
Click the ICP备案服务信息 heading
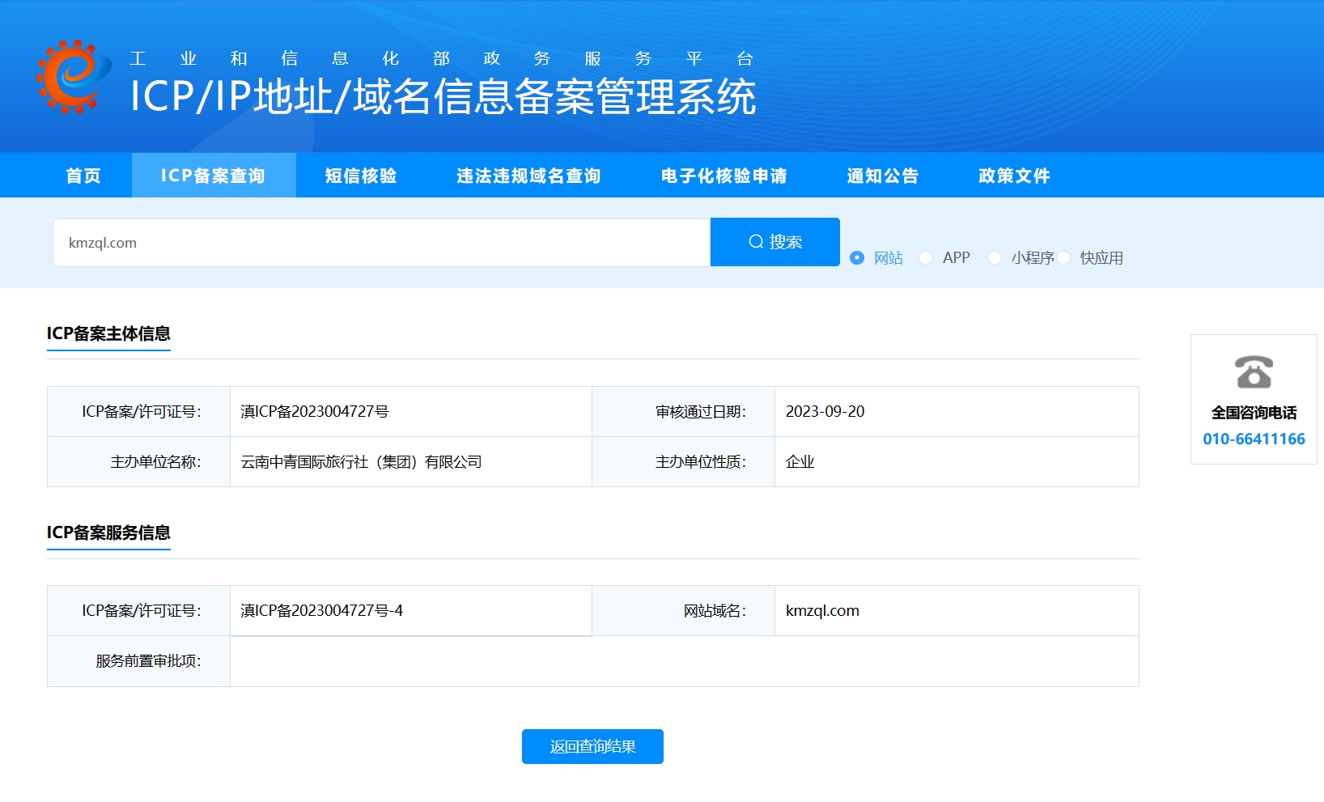coord(108,533)
